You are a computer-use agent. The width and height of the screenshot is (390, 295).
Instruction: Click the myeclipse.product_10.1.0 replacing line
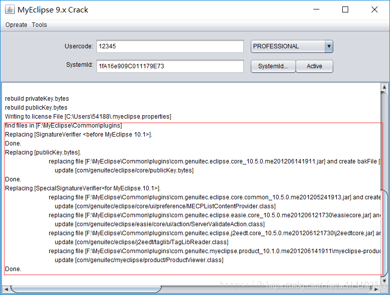tap(214, 251)
